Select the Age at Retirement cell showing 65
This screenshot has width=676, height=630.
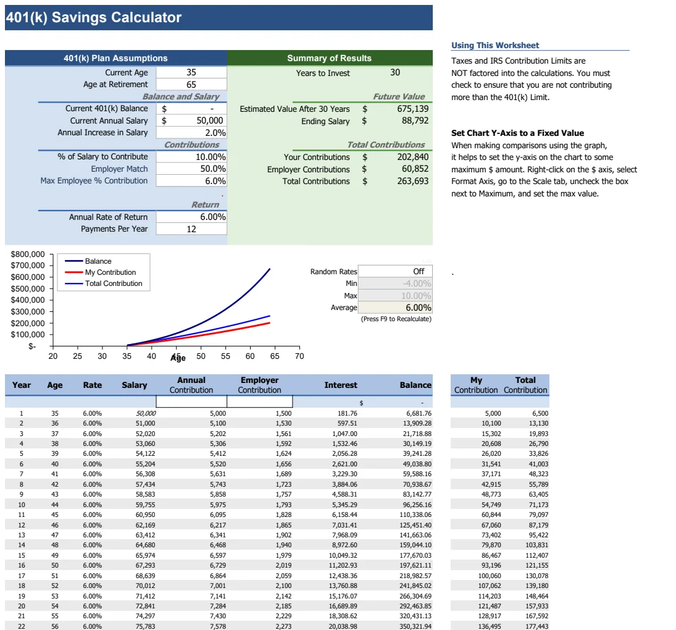(x=191, y=85)
